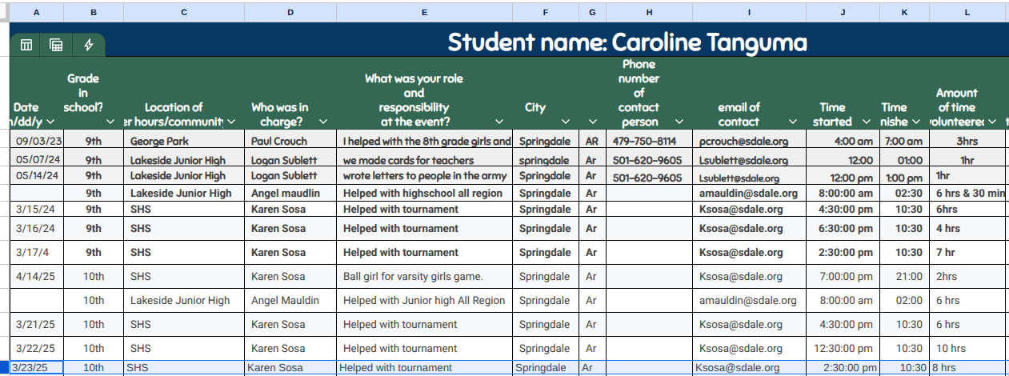The image size is (1009, 376).
Task: Select the 2:30:00 pm cell in the 3/23/25 row
Action: (843, 368)
